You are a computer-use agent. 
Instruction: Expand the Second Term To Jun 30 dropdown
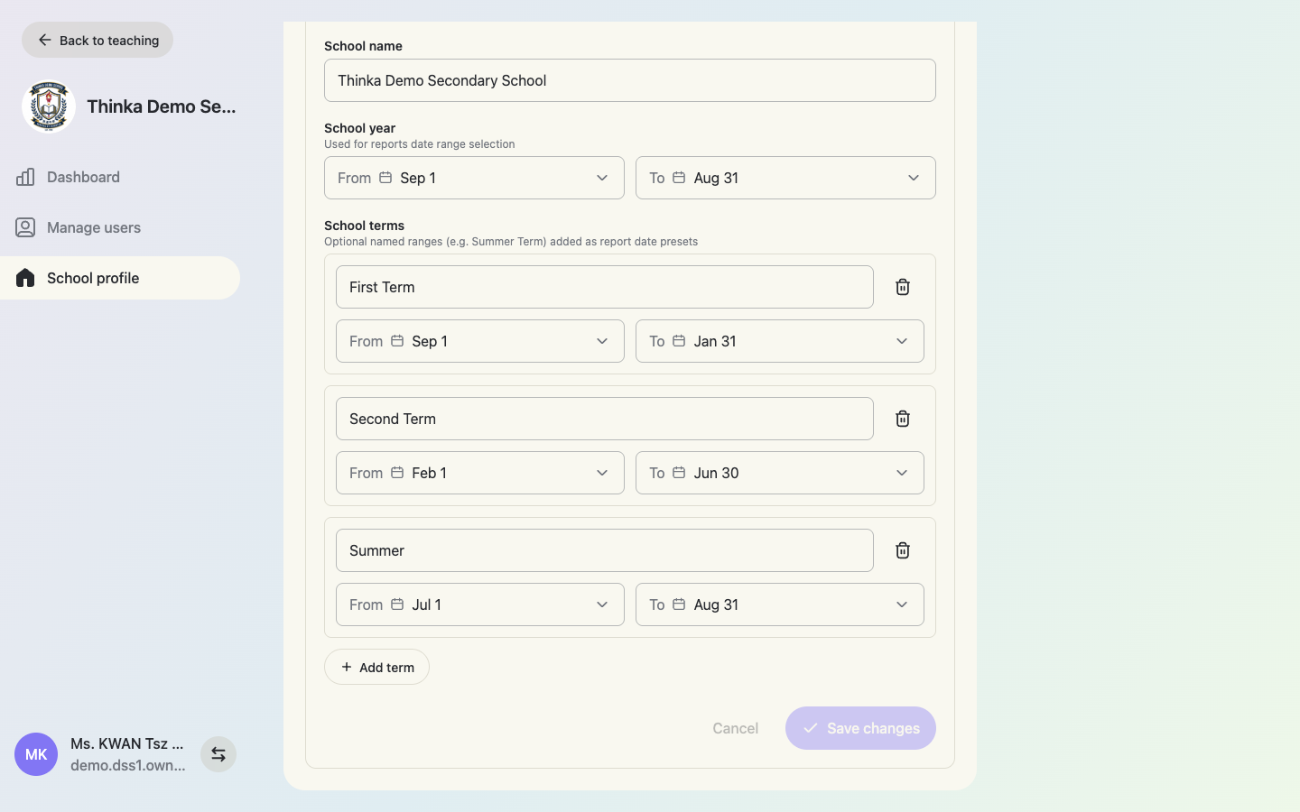tap(780, 473)
